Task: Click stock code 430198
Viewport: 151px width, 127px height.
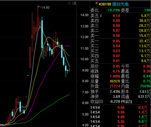Action: (x=105, y=4)
